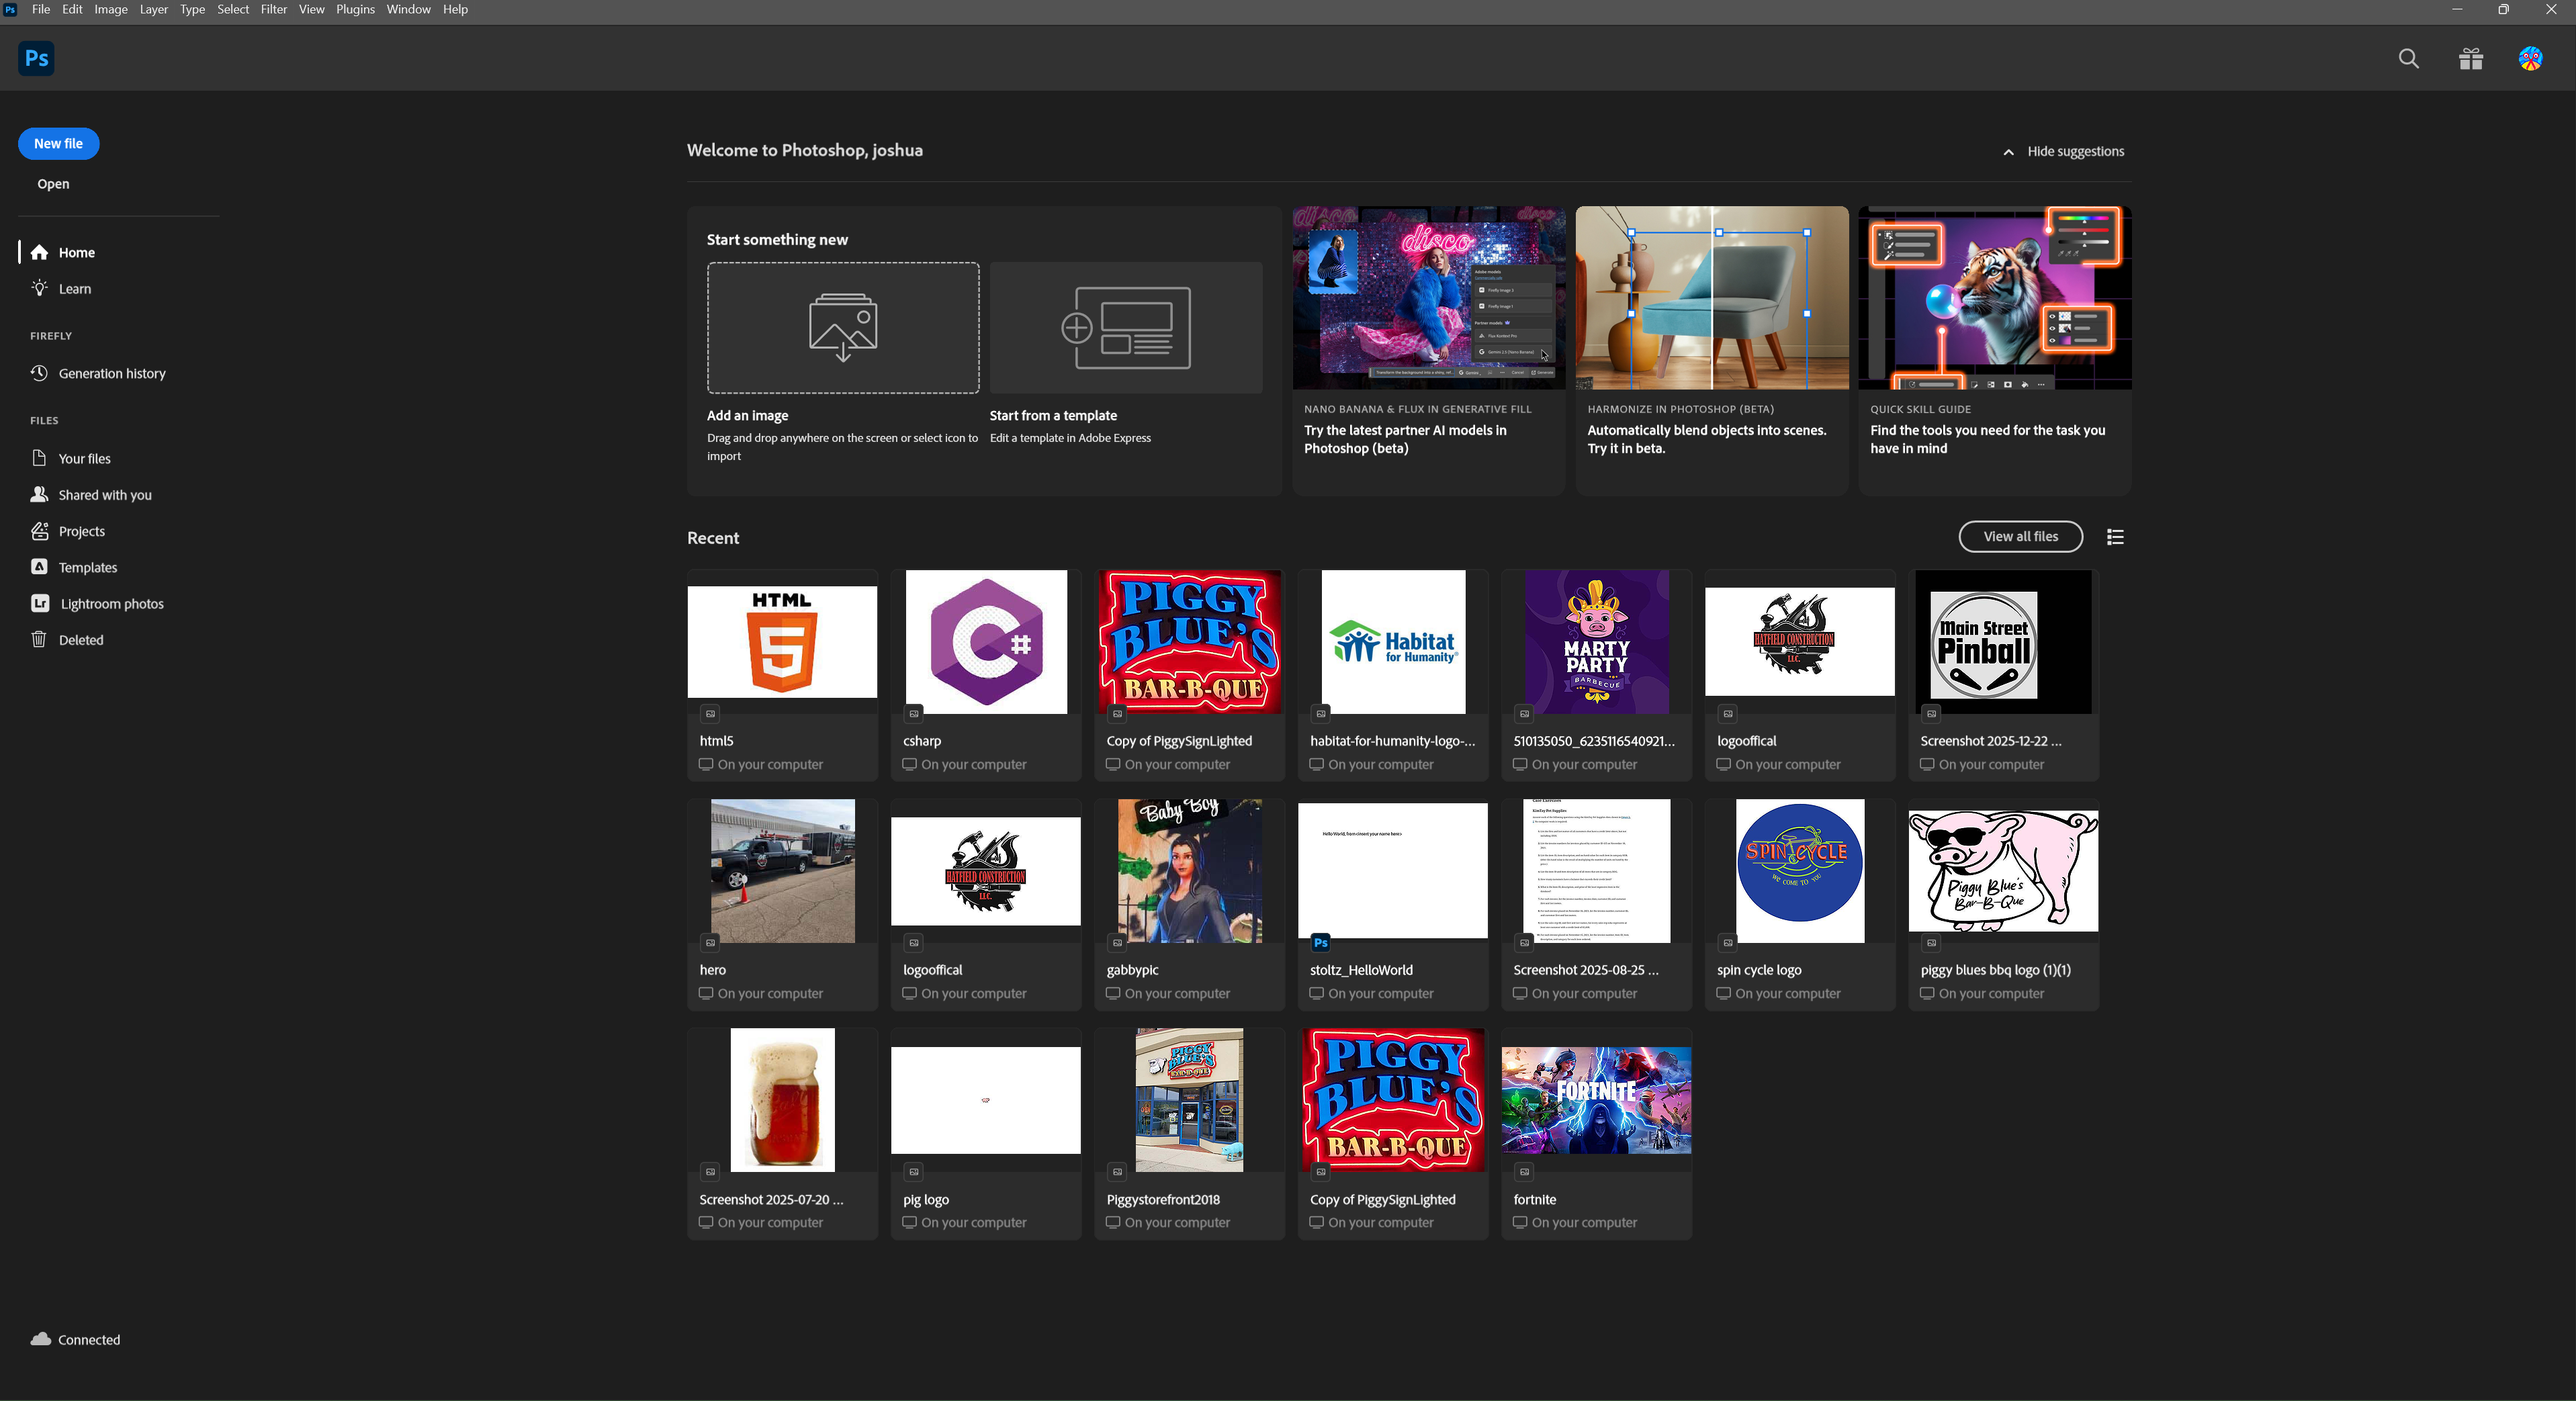Click the Your files document icon
Screen dimensions: 2576x1401
39,458
